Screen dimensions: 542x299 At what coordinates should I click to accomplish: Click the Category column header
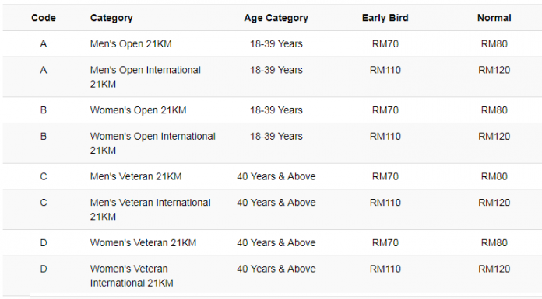click(111, 18)
